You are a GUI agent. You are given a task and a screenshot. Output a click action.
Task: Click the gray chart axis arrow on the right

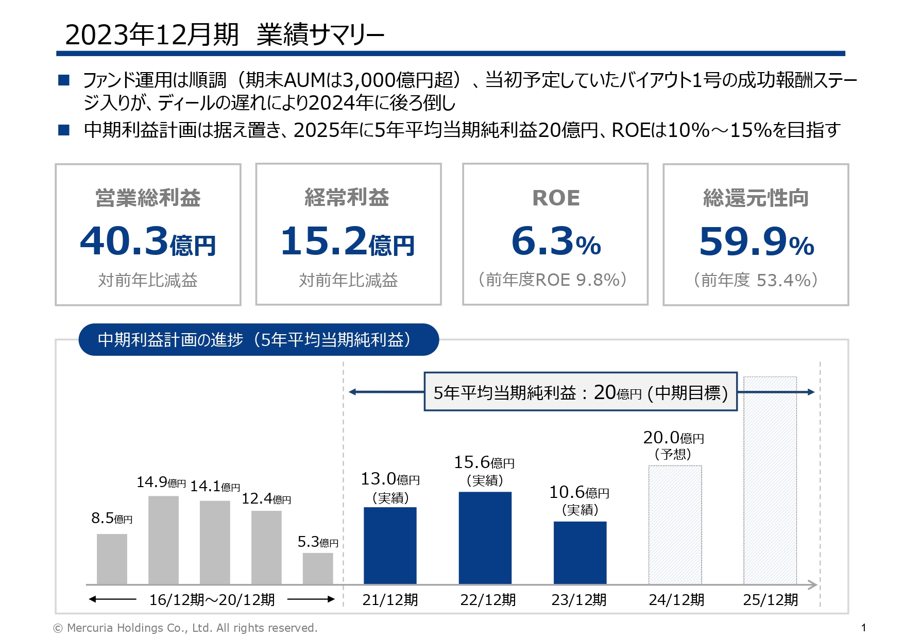811,584
